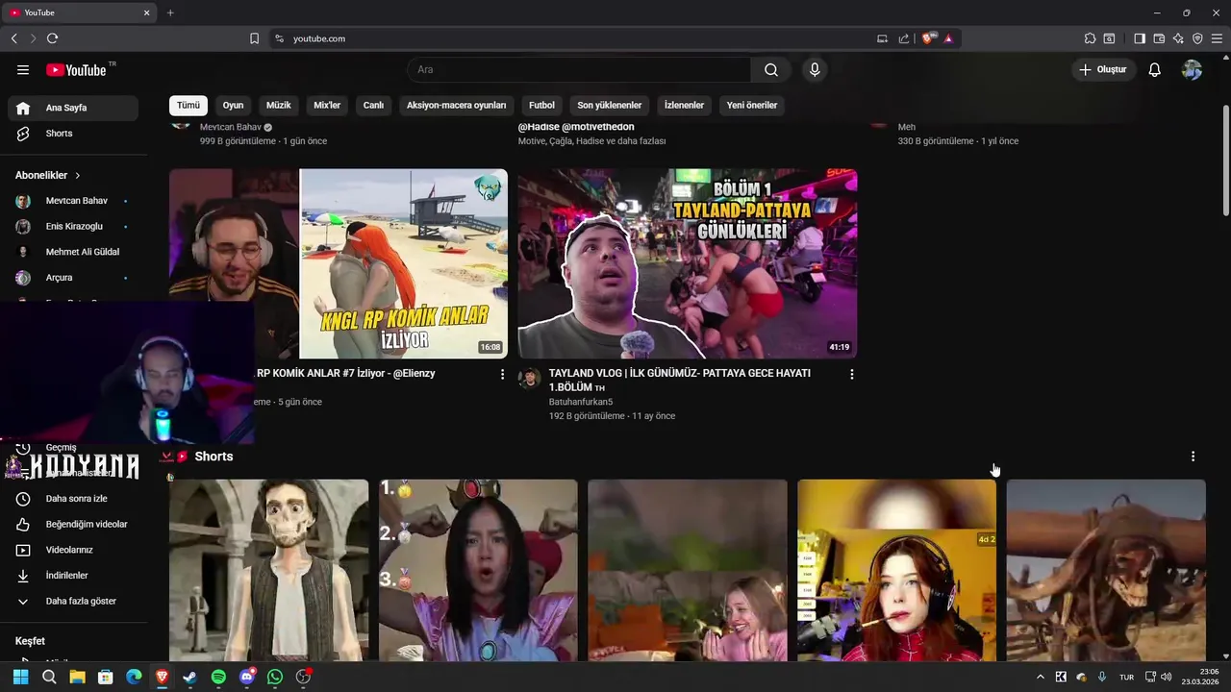Start voice search with the microphone

click(x=815, y=70)
